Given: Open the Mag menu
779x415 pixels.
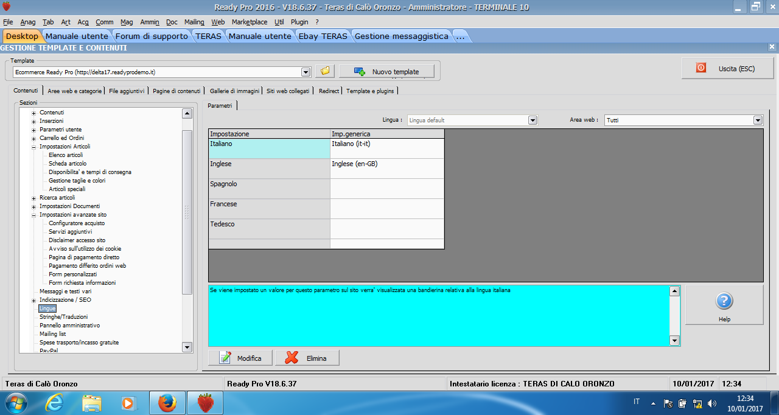Looking at the screenshot, I should click(127, 22).
